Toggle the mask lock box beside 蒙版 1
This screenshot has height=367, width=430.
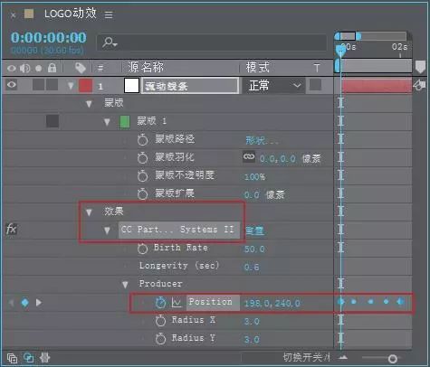point(53,121)
